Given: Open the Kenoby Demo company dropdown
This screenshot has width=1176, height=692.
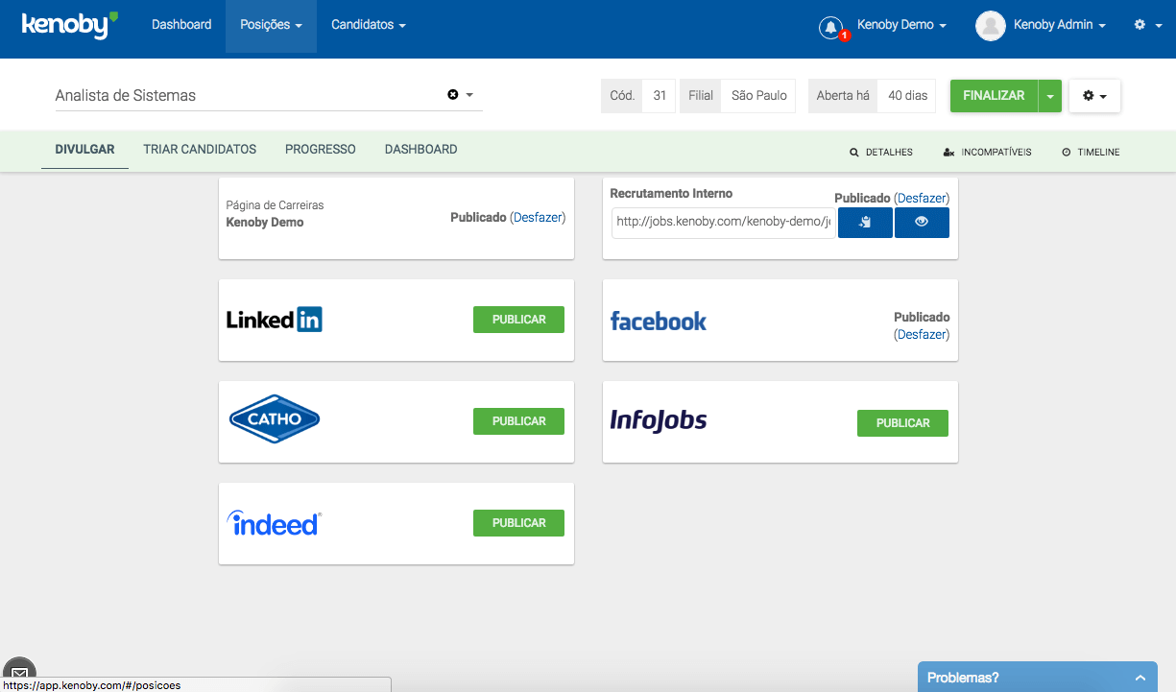Looking at the screenshot, I should tap(901, 25).
